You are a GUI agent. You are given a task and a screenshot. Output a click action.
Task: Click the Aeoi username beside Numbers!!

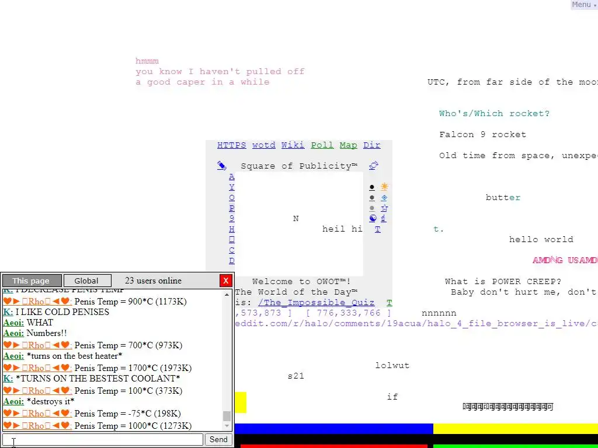13,333
